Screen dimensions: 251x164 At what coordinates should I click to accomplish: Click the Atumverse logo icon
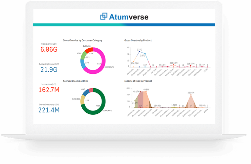click(104, 16)
